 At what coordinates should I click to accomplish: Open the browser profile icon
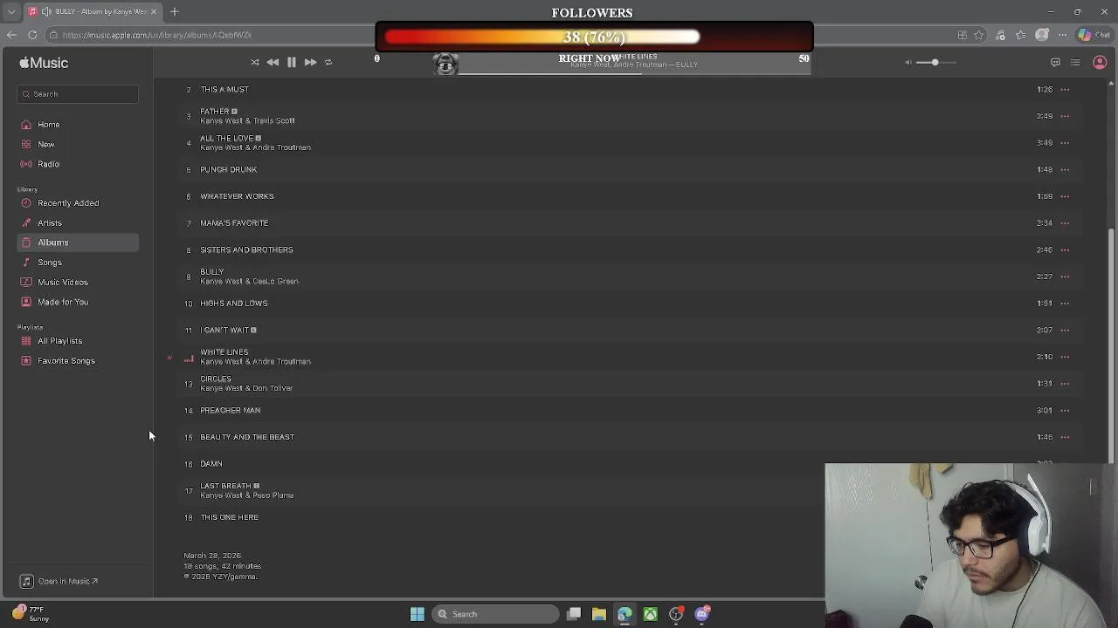[1041, 35]
